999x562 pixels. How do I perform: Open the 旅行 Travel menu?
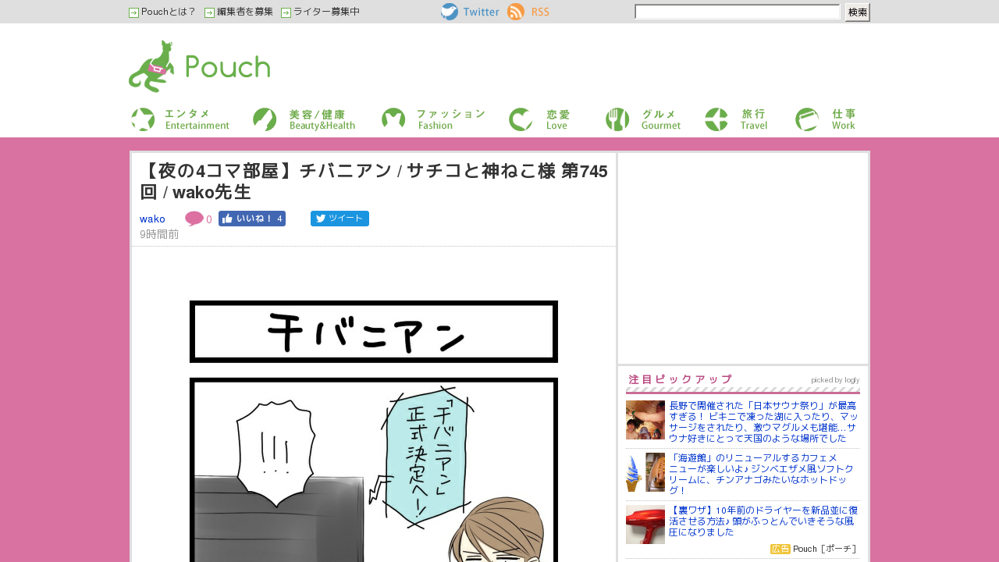737,119
